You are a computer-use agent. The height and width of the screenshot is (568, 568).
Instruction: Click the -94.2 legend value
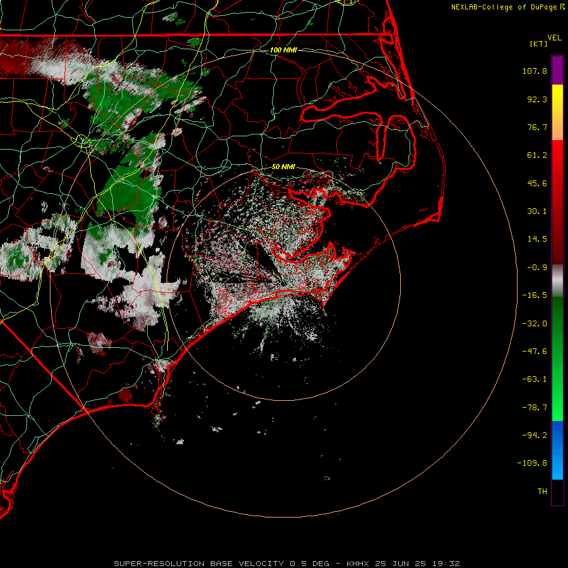click(535, 435)
